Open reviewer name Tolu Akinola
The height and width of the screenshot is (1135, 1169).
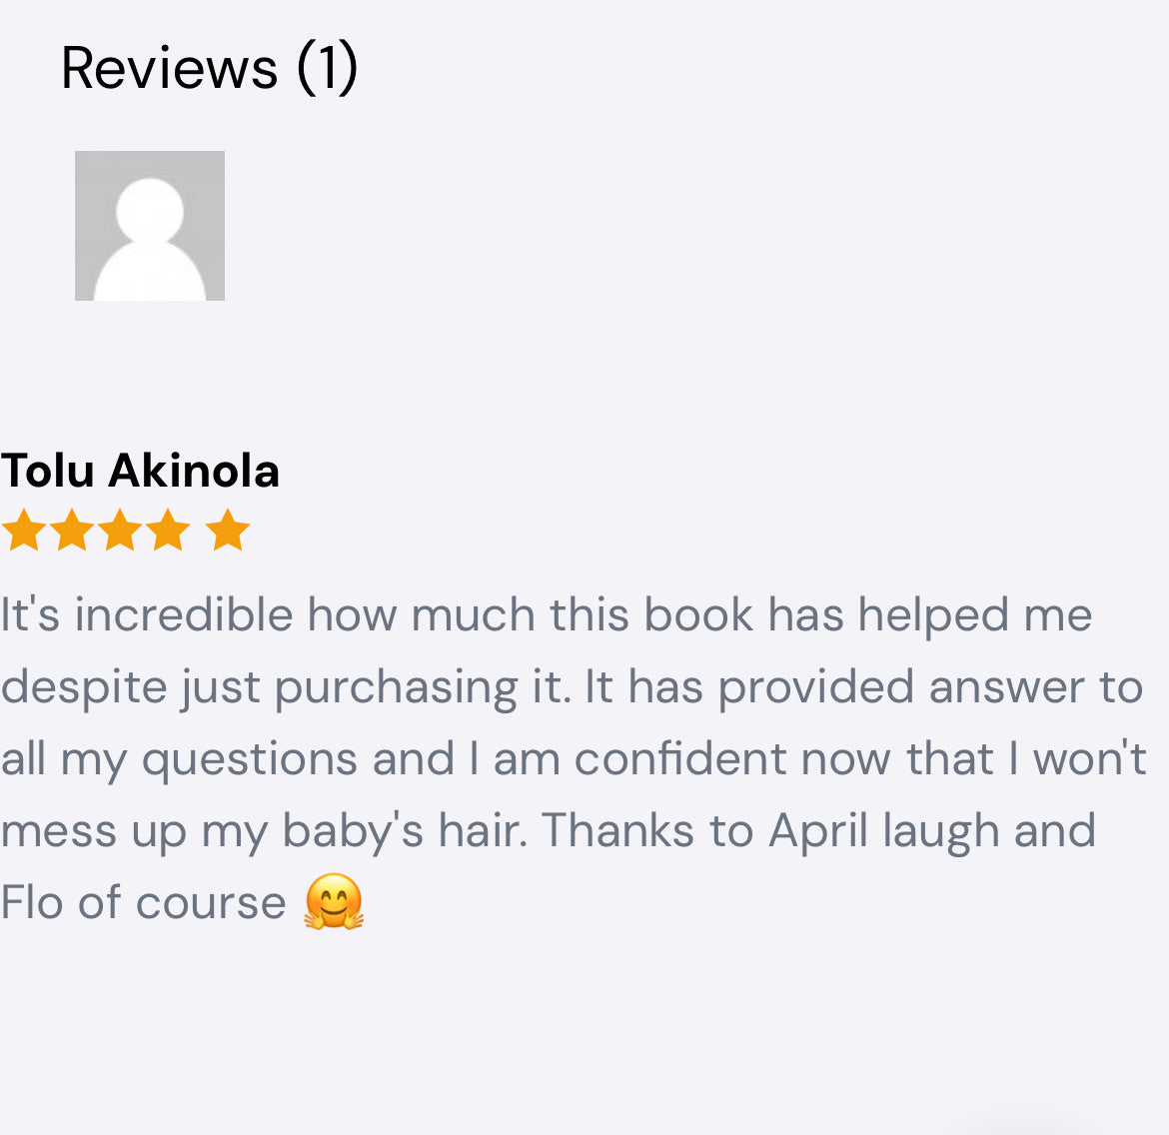pyautogui.click(x=140, y=471)
